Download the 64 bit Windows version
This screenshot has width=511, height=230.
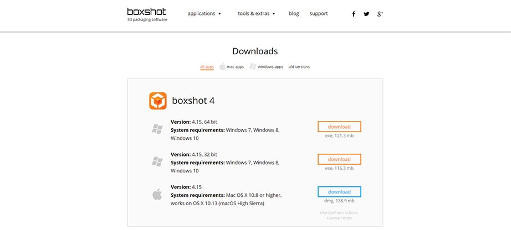pos(339,127)
